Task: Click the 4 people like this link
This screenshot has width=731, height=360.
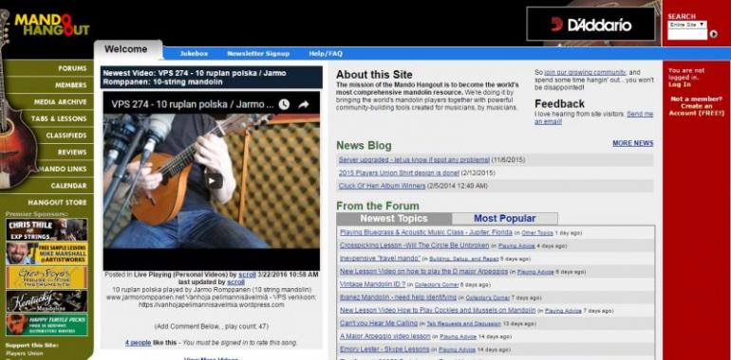Action: [138, 343]
